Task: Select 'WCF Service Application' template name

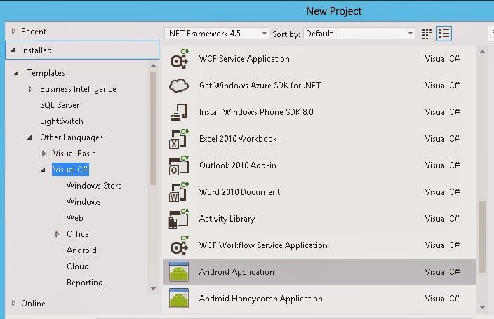Action: [244, 59]
